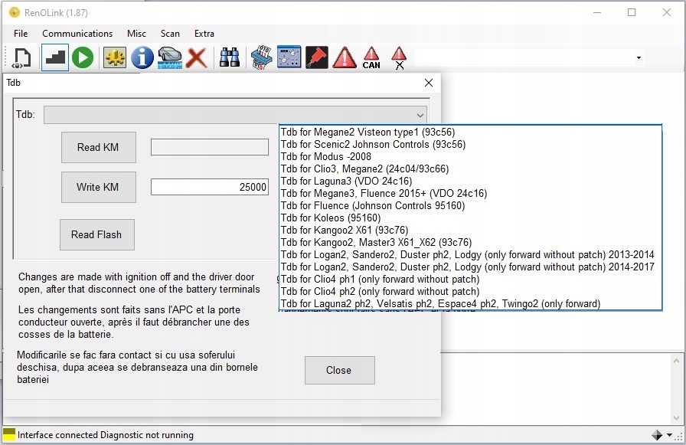Open the yellow gear settings icon
This screenshot has width=686, height=445.
(x=115, y=57)
